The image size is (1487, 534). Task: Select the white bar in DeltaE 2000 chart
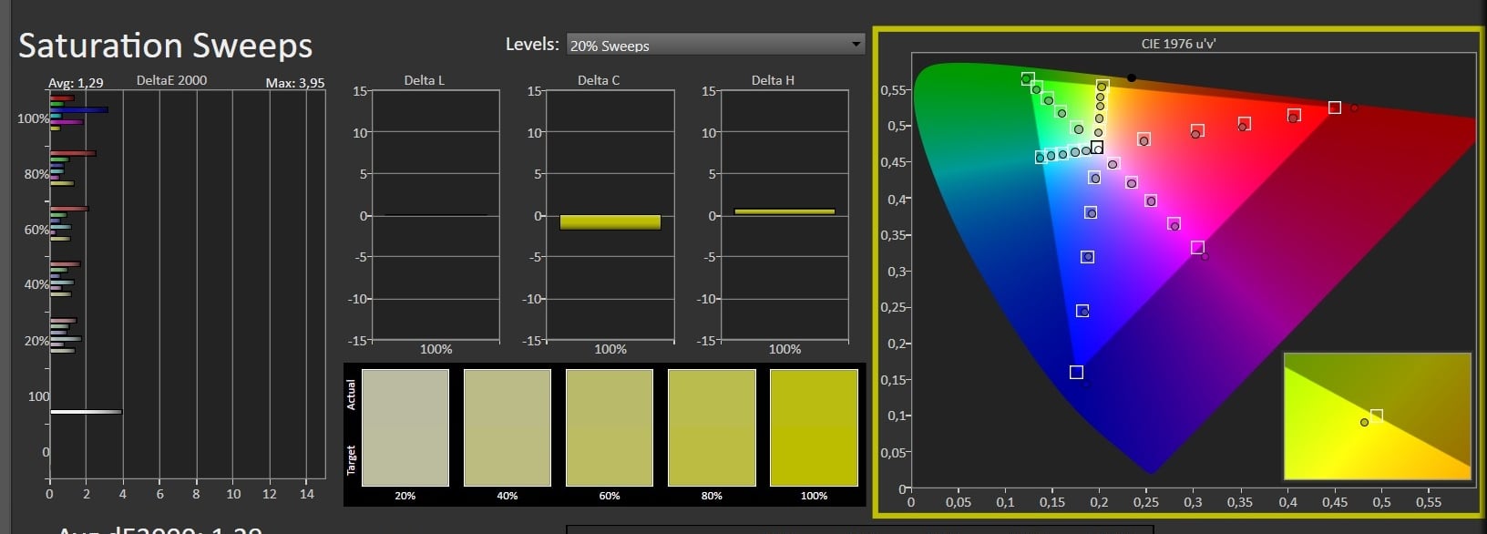tap(86, 412)
